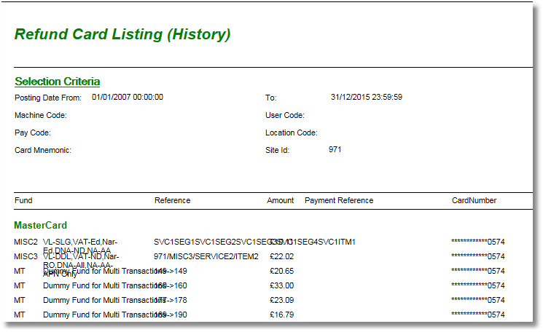Click the User Code label
The width and height of the screenshot is (543, 332).
tap(285, 115)
